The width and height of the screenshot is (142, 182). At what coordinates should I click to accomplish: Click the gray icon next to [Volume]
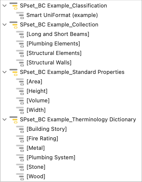[x=20, y=101]
